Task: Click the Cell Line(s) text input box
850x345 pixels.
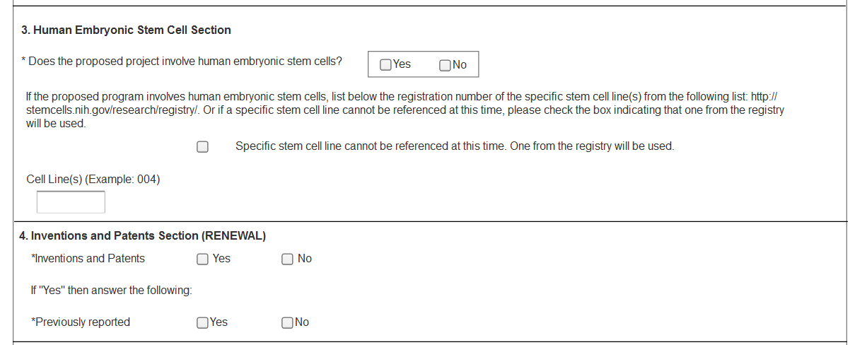Action: point(71,202)
